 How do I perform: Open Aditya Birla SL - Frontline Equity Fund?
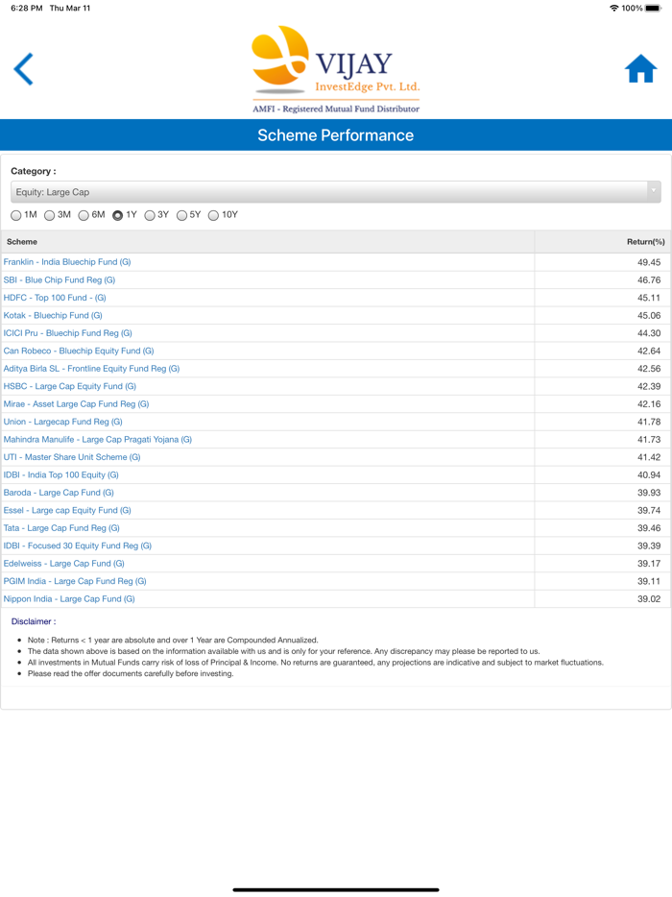coord(91,369)
